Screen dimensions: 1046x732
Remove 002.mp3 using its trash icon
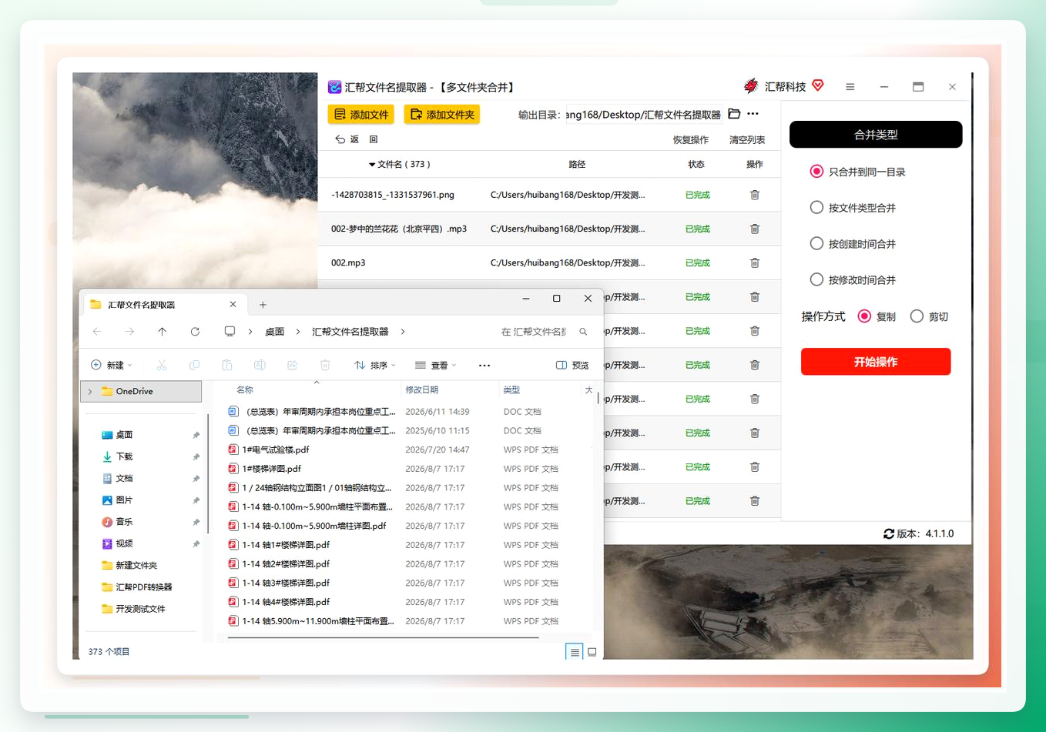(755, 262)
